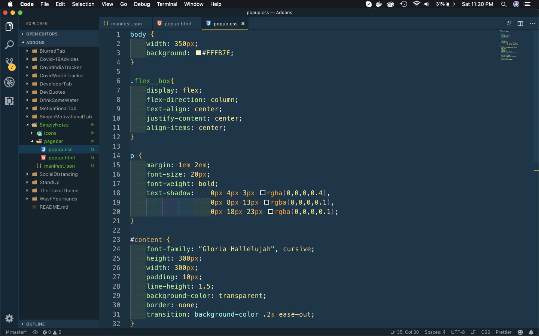Change language mode via CSS status item

click(x=485, y=332)
